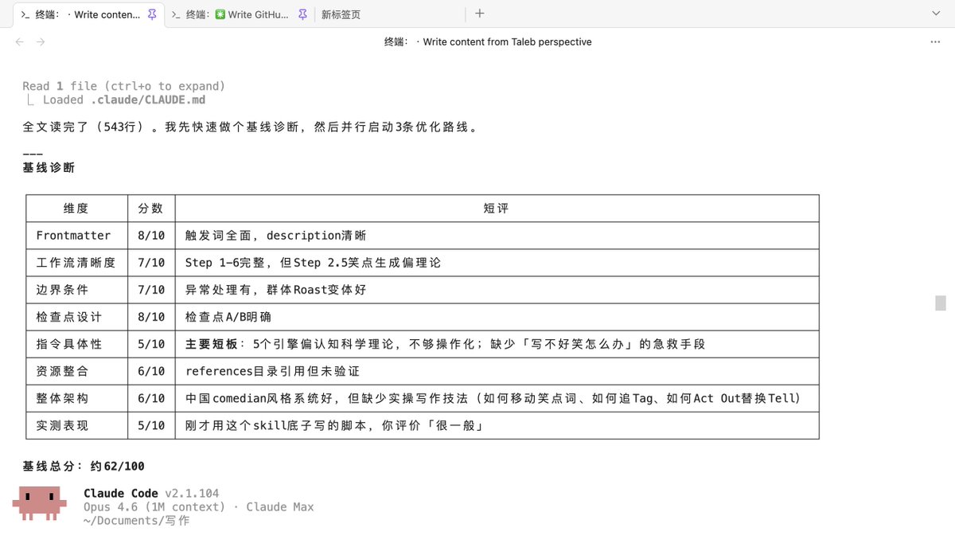Click terminal icon on Write GitHub tab
This screenshot has height=555, width=955.
(x=175, y=14)
